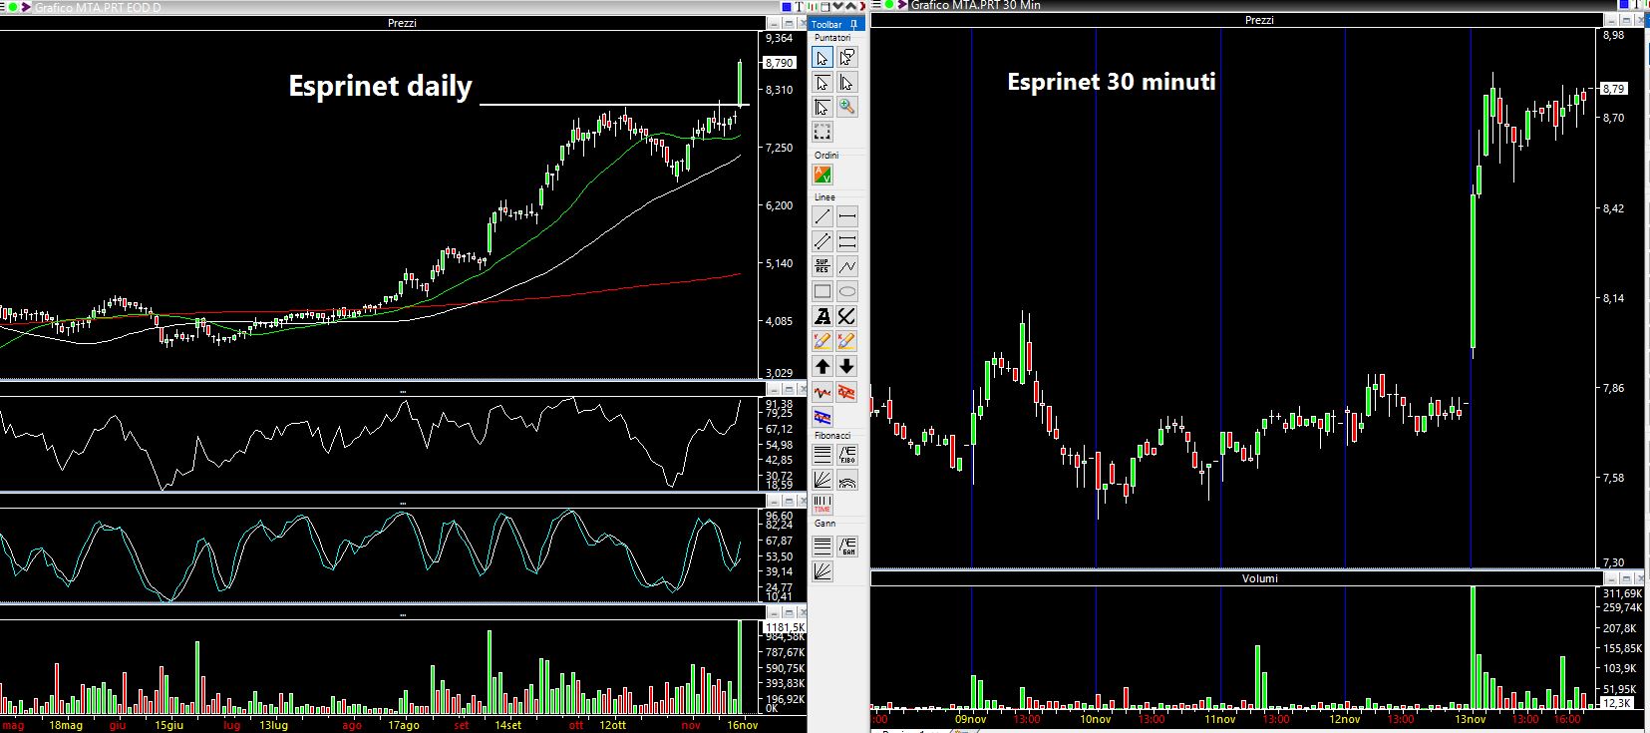Pick the diagonal trend line tool
This screenshot has width=1650, height=733.
click(x=823, y=216)
